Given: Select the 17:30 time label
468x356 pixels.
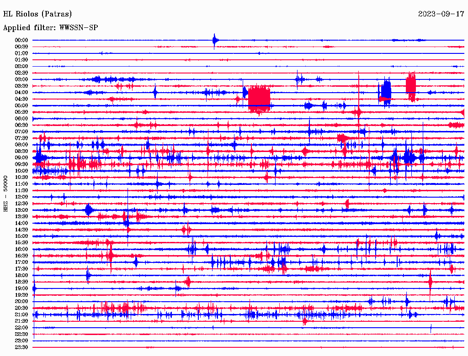Looking at the screenshot, I should 21,269.
